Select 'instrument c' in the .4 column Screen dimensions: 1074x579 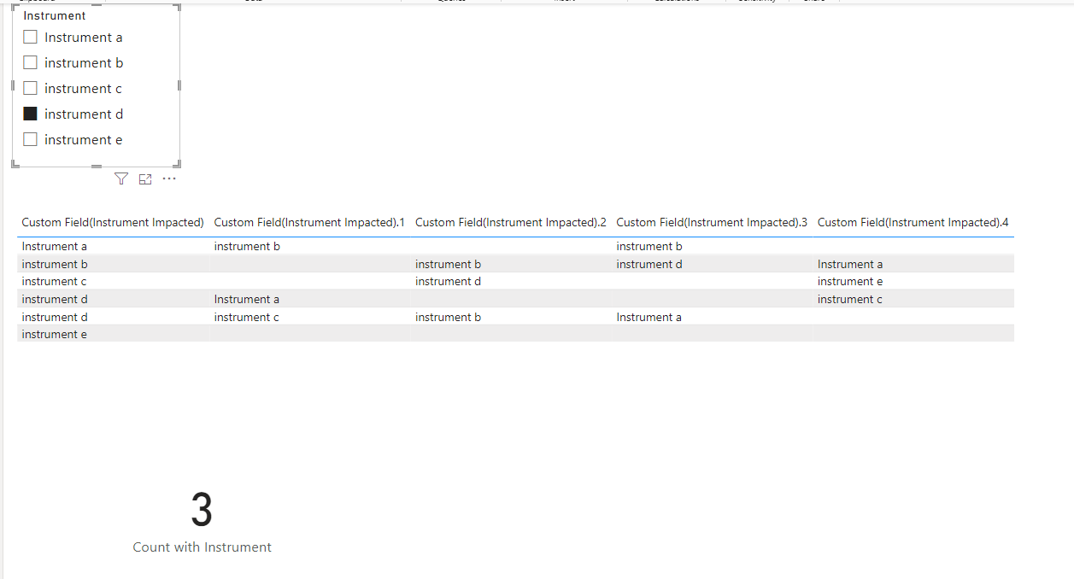tap(850, 299)
